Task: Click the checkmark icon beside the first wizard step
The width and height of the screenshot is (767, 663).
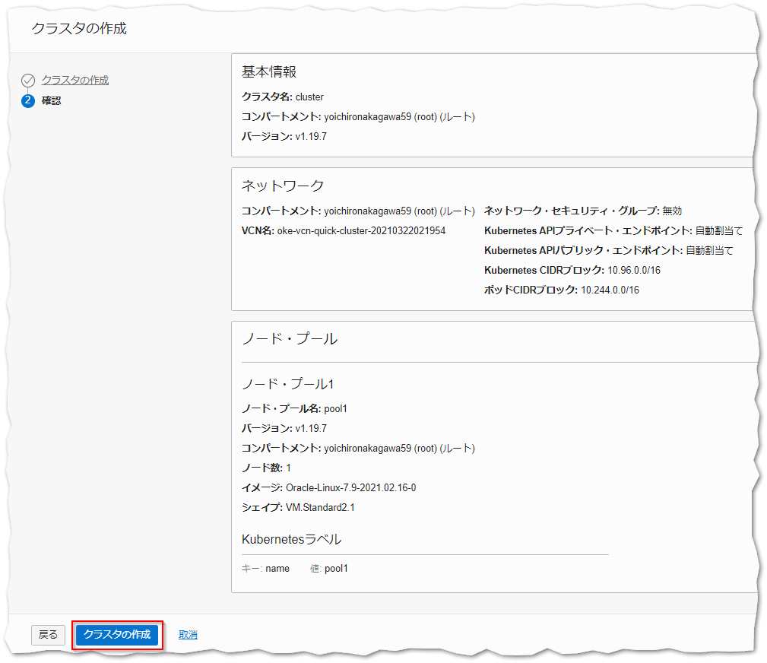Action: click(28, 81)
